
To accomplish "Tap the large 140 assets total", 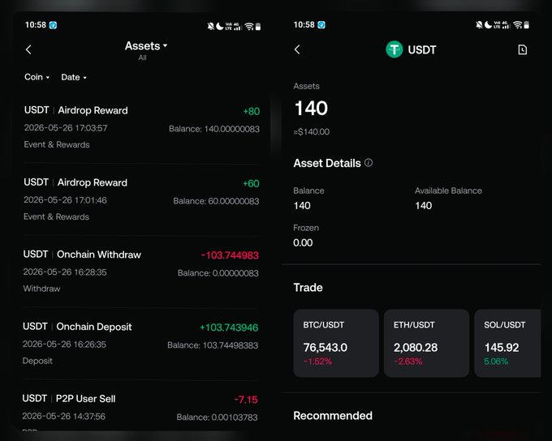I will (x=311, y=108).
